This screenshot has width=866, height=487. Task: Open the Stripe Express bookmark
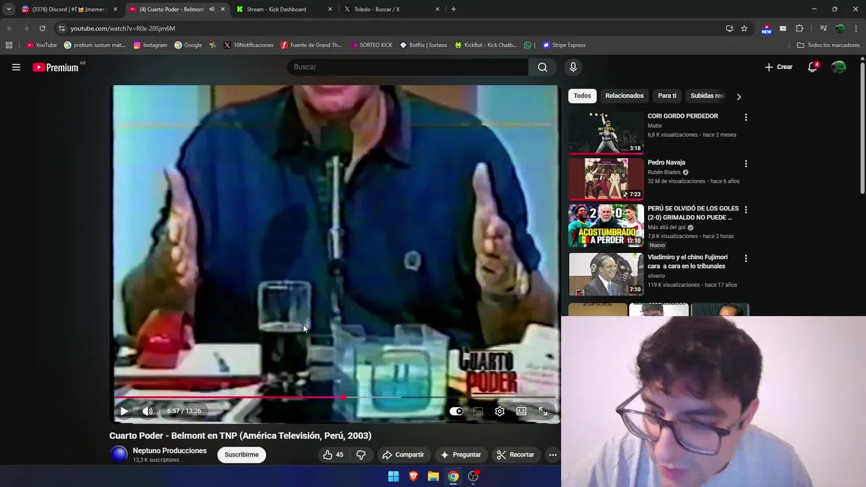tap(564, 45)
